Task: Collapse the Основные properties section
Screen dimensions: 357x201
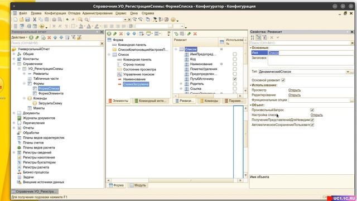Action: [250, 48]
